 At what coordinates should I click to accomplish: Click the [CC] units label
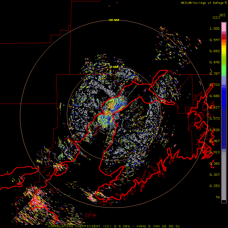pyautogui.click(x=216, y=17)
